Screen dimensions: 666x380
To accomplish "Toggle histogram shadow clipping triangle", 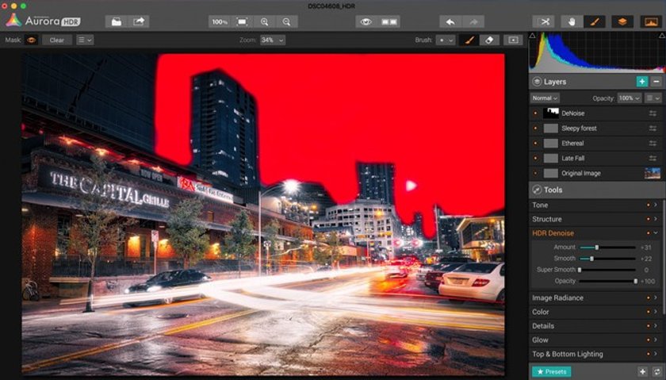I will (x=532, y=36).
